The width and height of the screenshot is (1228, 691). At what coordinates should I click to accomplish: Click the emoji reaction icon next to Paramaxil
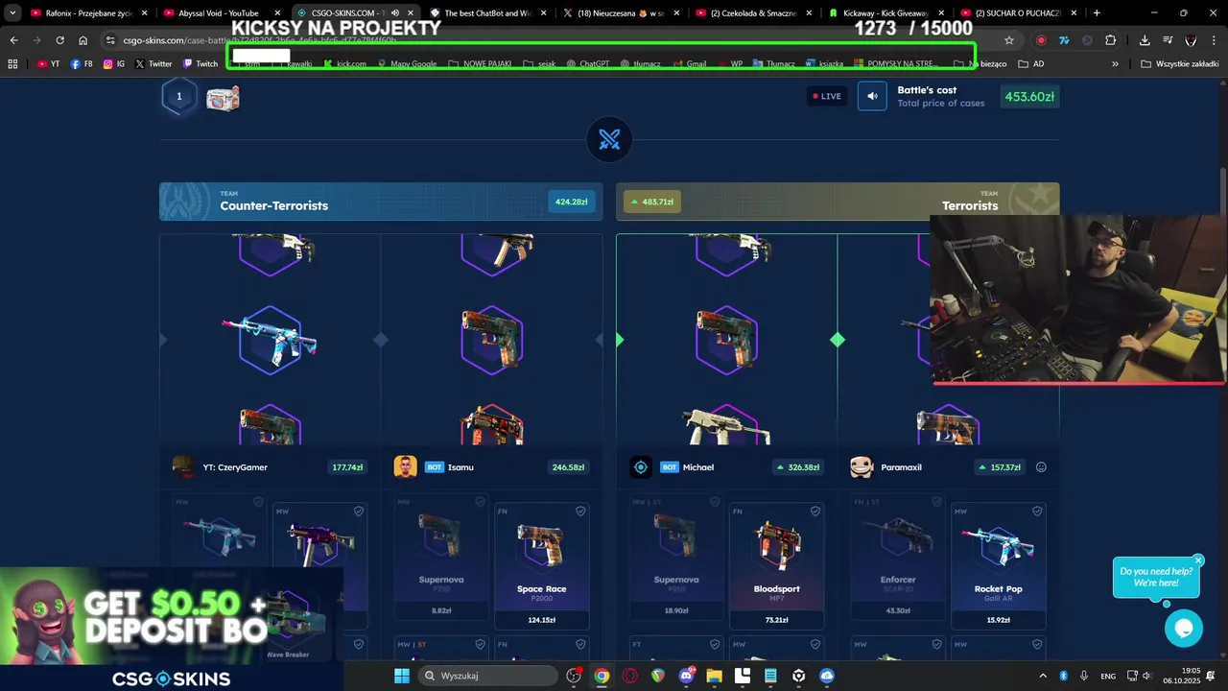pyautogui.click(x=1041, y=467)
